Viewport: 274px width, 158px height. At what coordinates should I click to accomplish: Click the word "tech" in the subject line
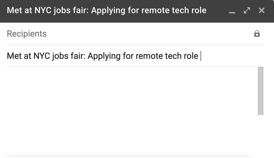click(172, 56)
